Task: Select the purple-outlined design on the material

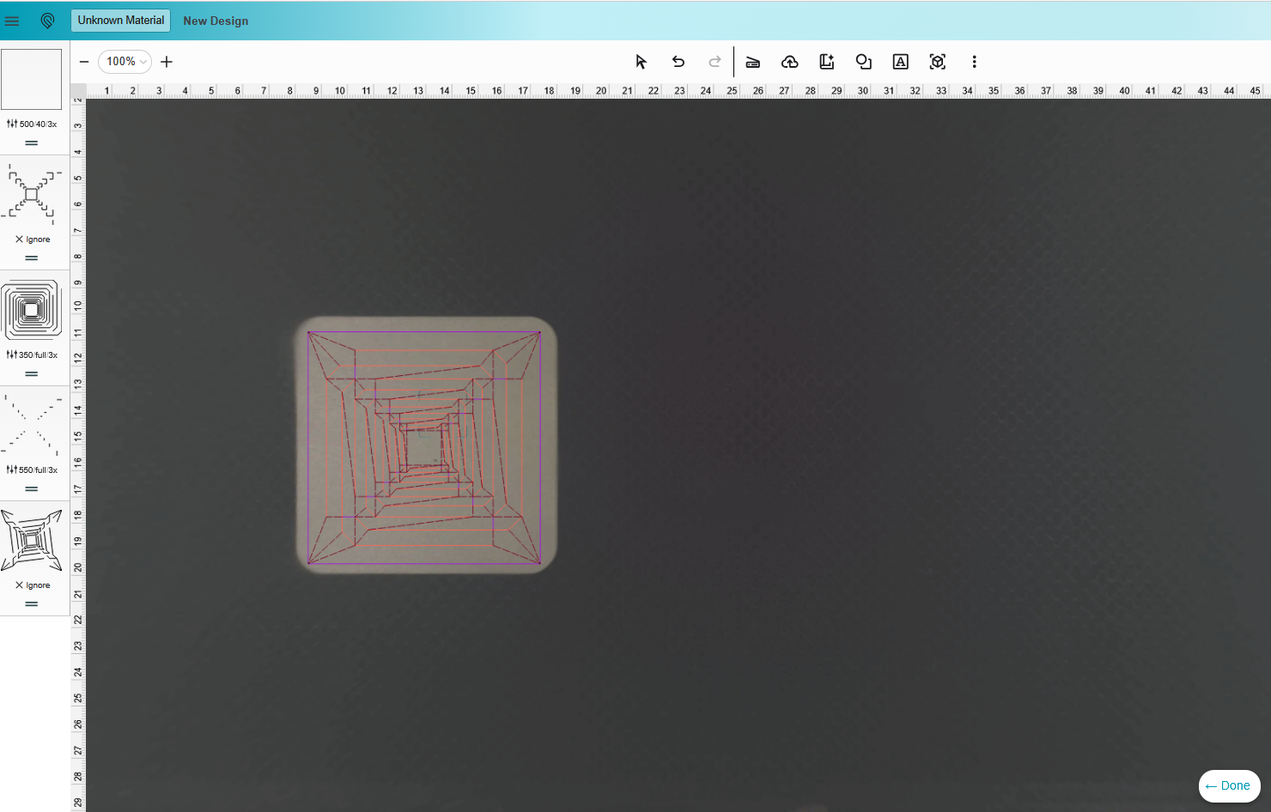Action: coord(424,447)
